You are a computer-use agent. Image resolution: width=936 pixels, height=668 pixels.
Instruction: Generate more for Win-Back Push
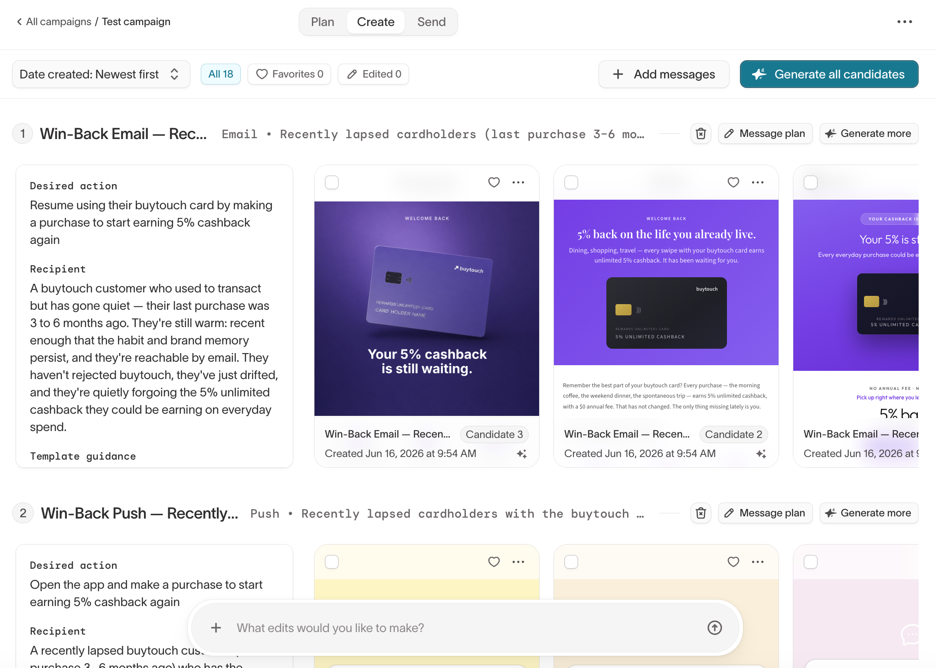pos(869,513)
